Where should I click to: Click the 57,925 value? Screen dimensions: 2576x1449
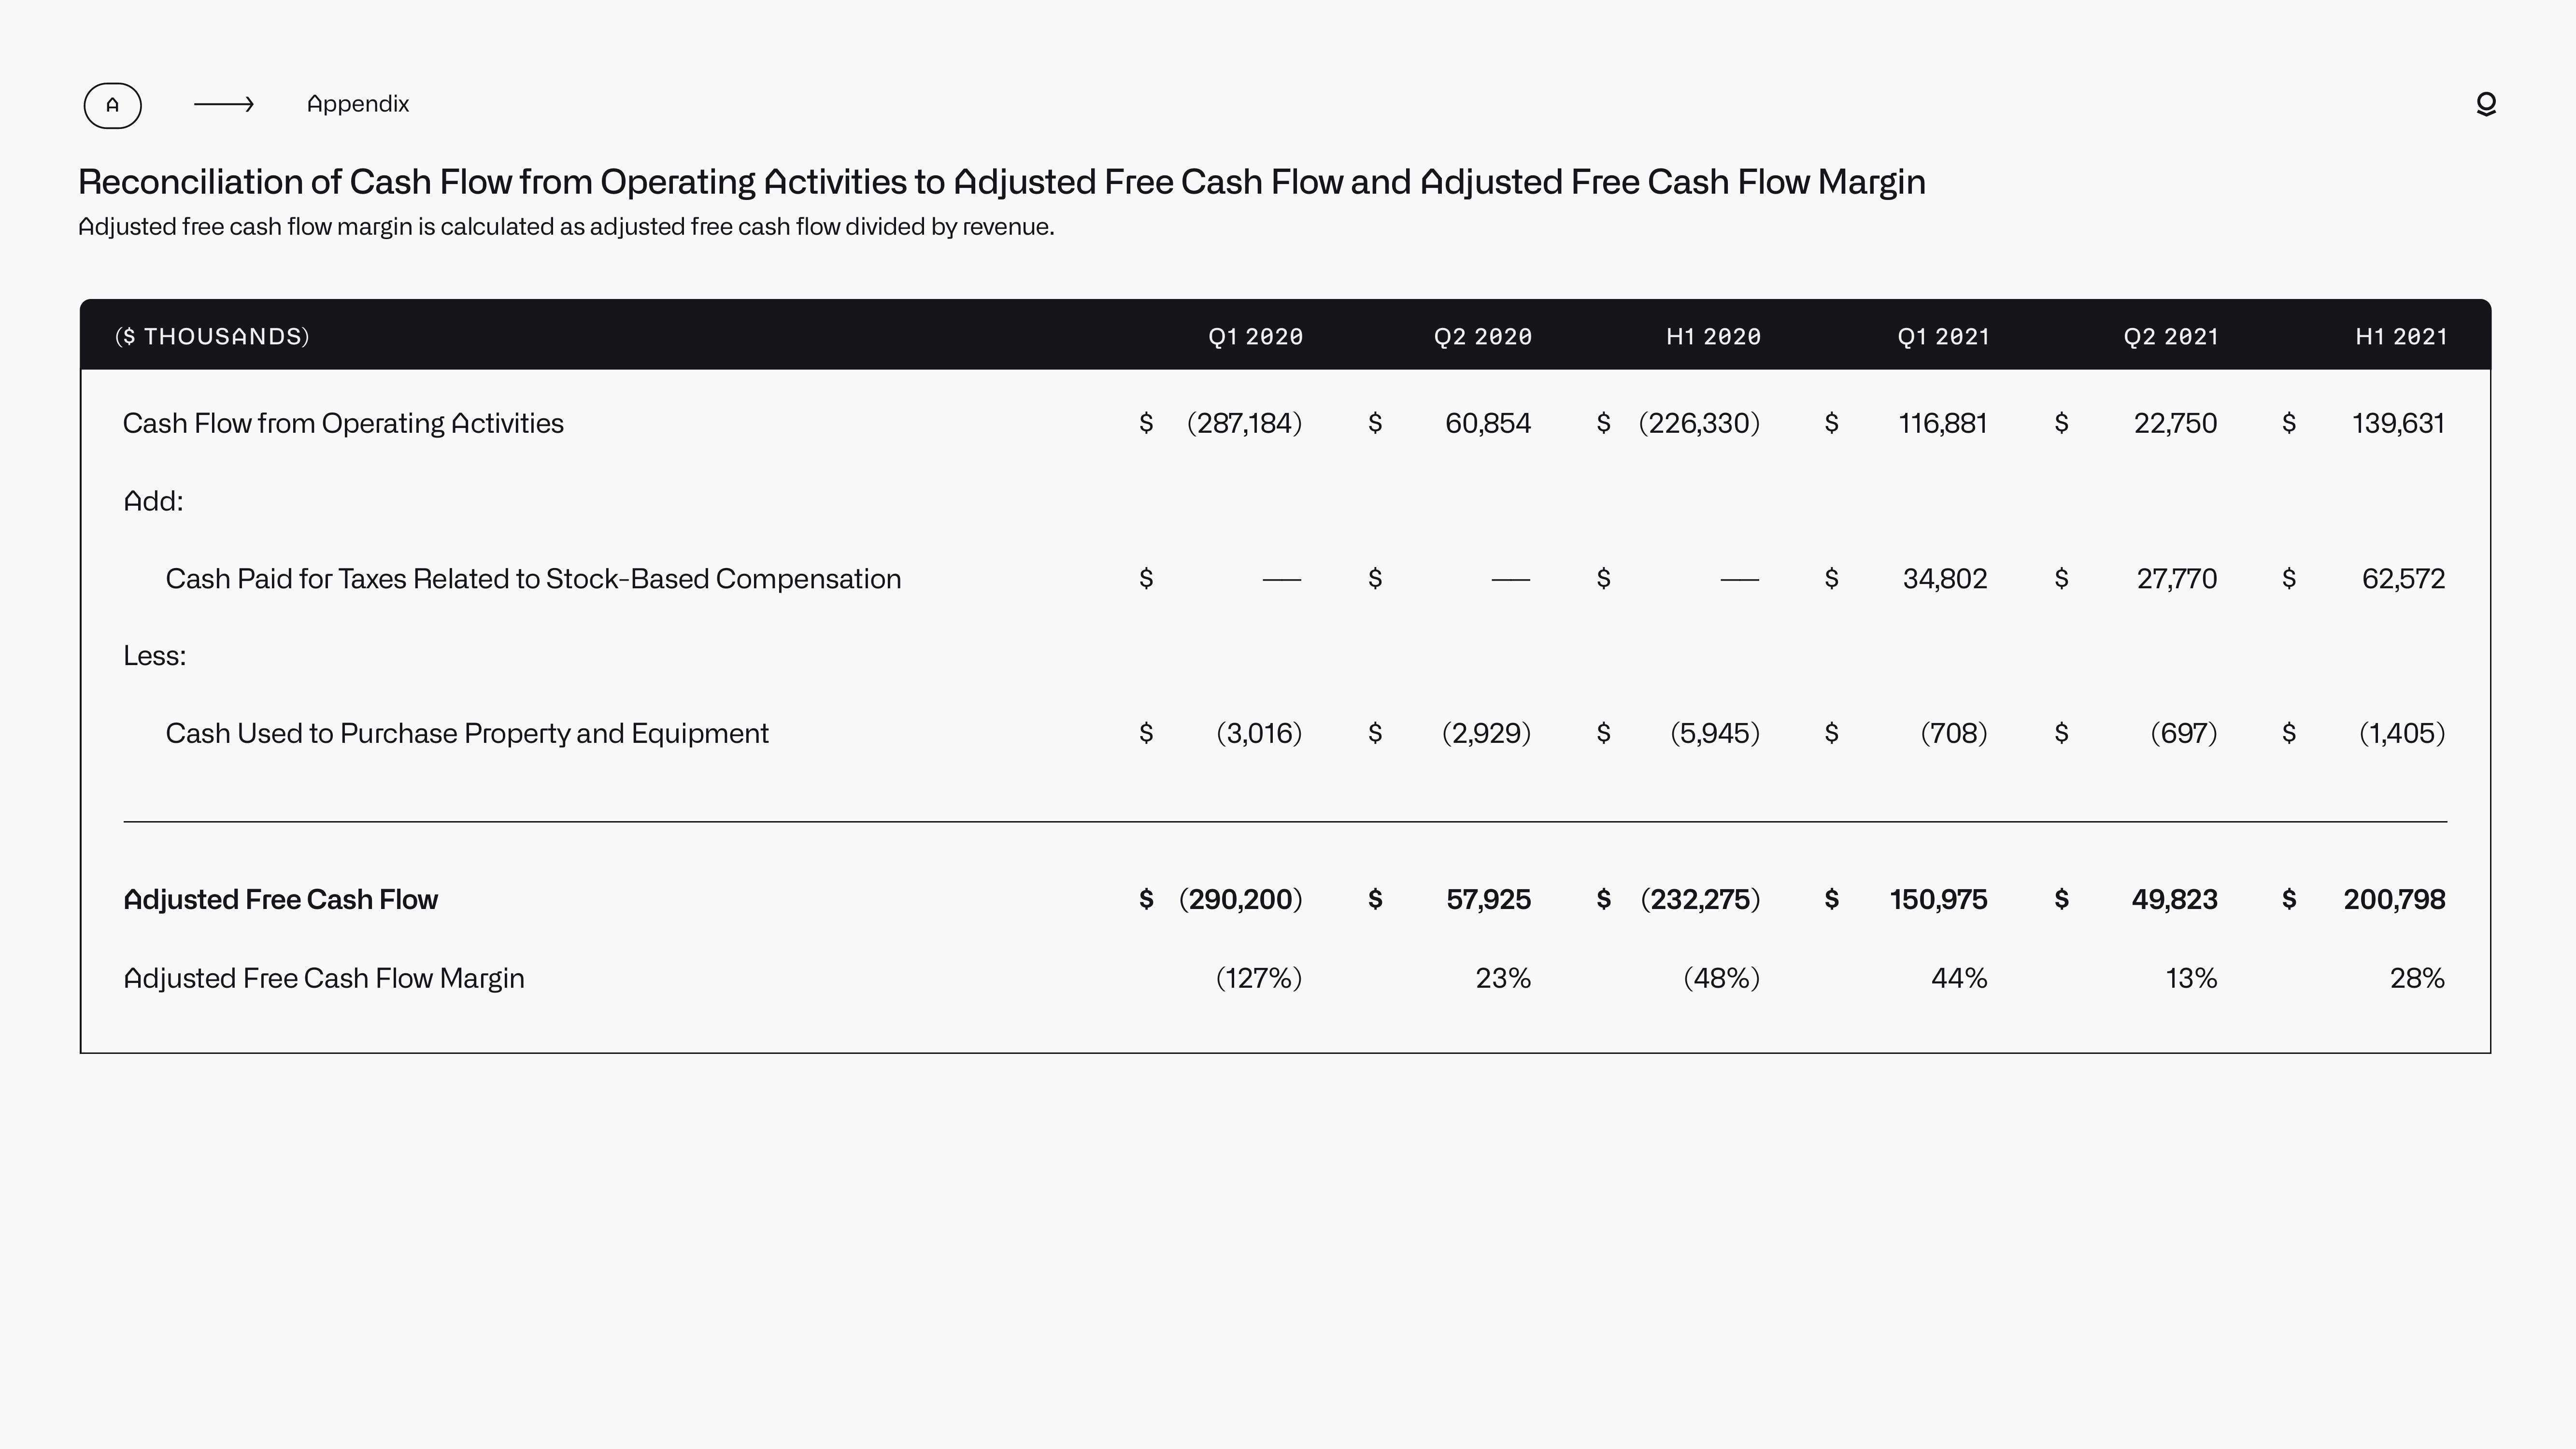coord(1488,900)
